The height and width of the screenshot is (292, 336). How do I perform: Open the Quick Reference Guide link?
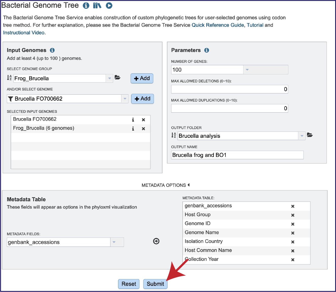(x=218, y=25)
